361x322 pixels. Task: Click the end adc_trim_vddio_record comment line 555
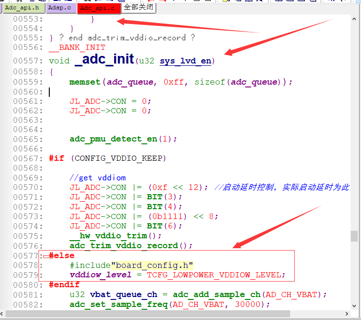tap(127, 37)
